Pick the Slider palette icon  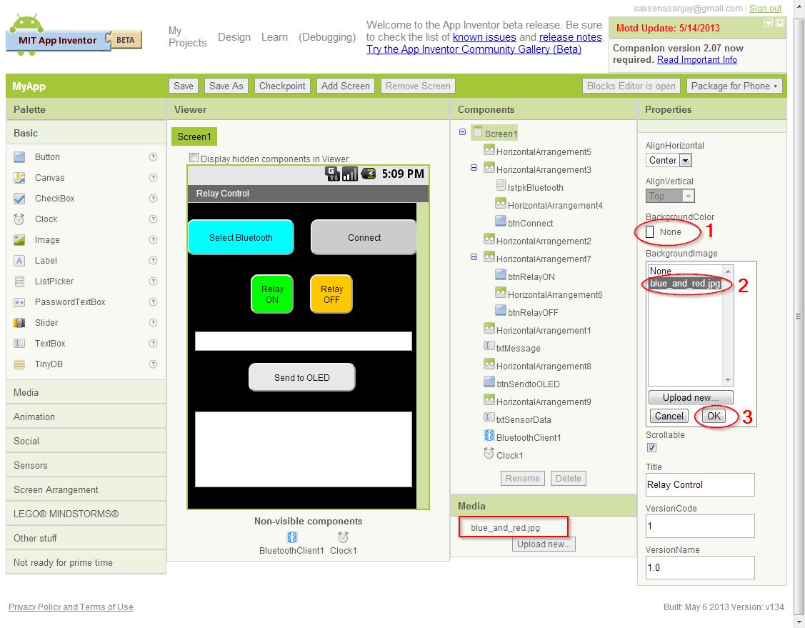[x=19, y=322]
